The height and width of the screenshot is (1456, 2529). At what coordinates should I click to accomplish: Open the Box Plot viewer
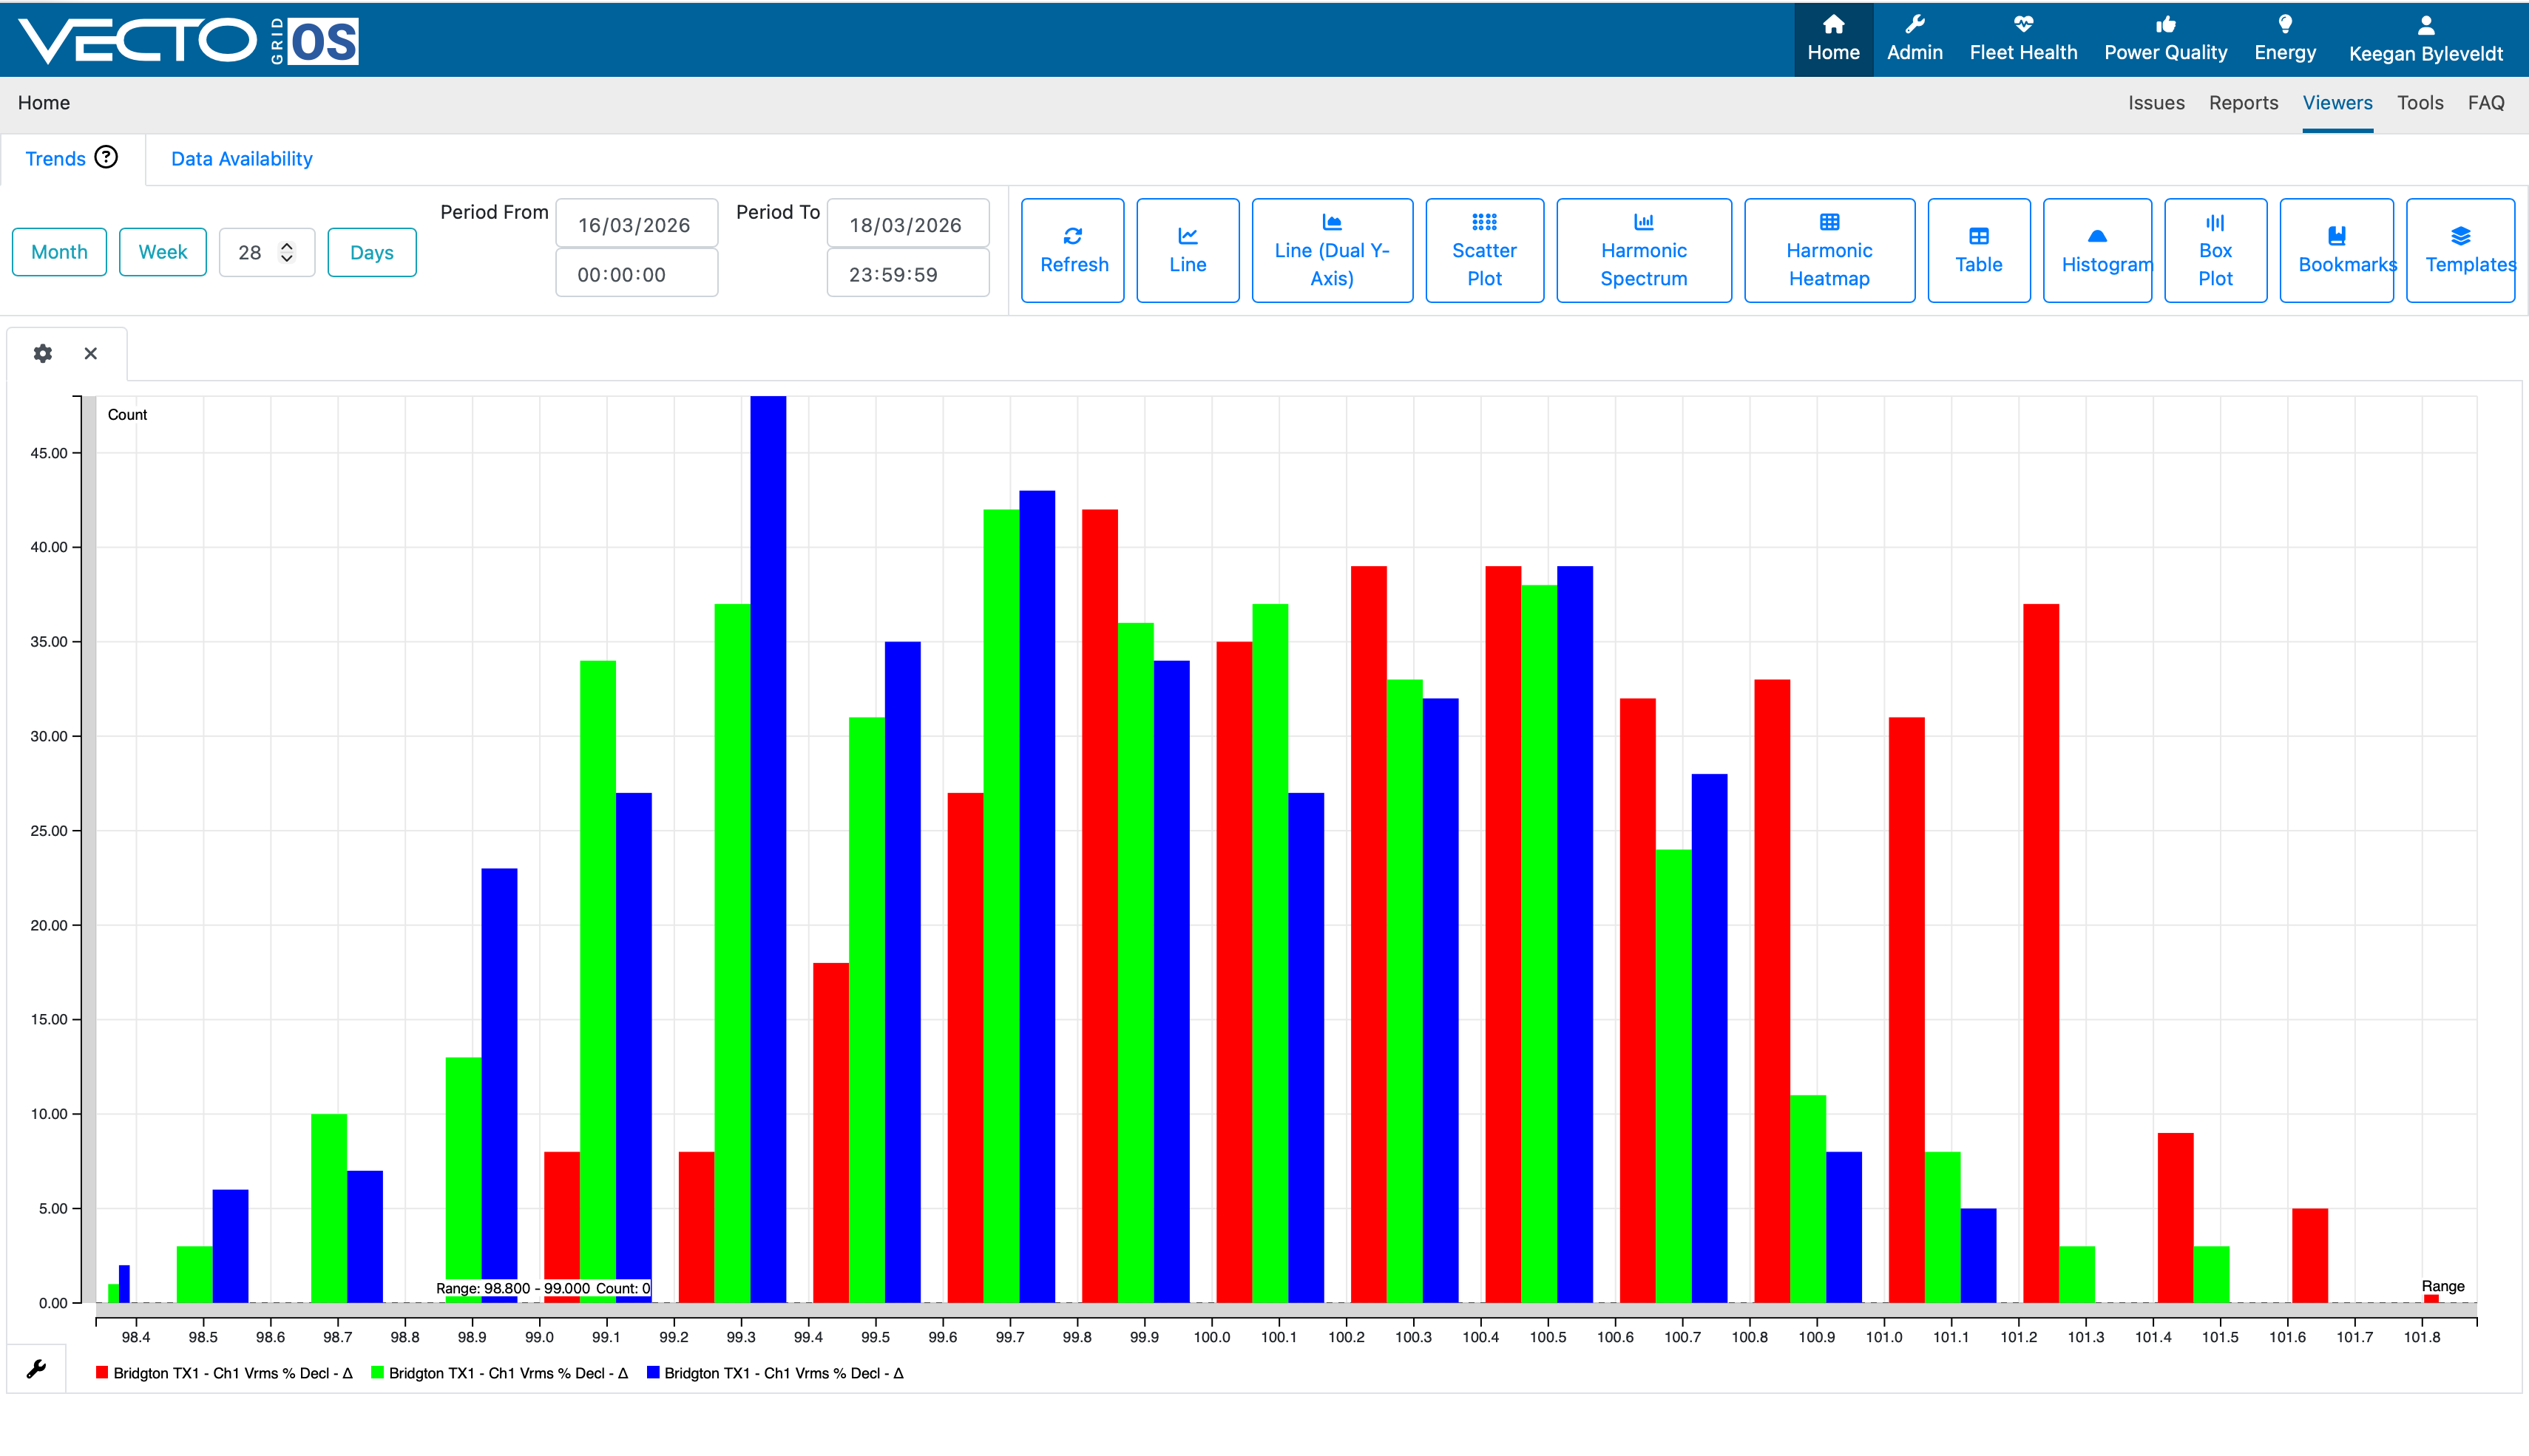[x=2215, y=250]
